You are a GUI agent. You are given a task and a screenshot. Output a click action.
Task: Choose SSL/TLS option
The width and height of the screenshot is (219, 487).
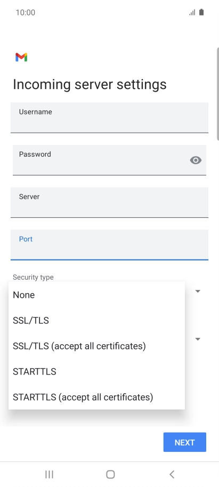(96, 320)
